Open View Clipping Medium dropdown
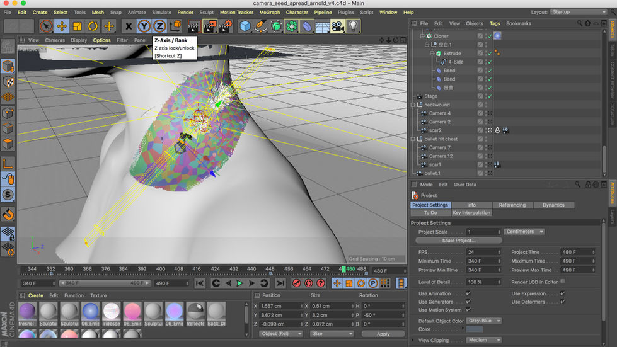Viewport: 617px width, 347px height. click(483, 340)
